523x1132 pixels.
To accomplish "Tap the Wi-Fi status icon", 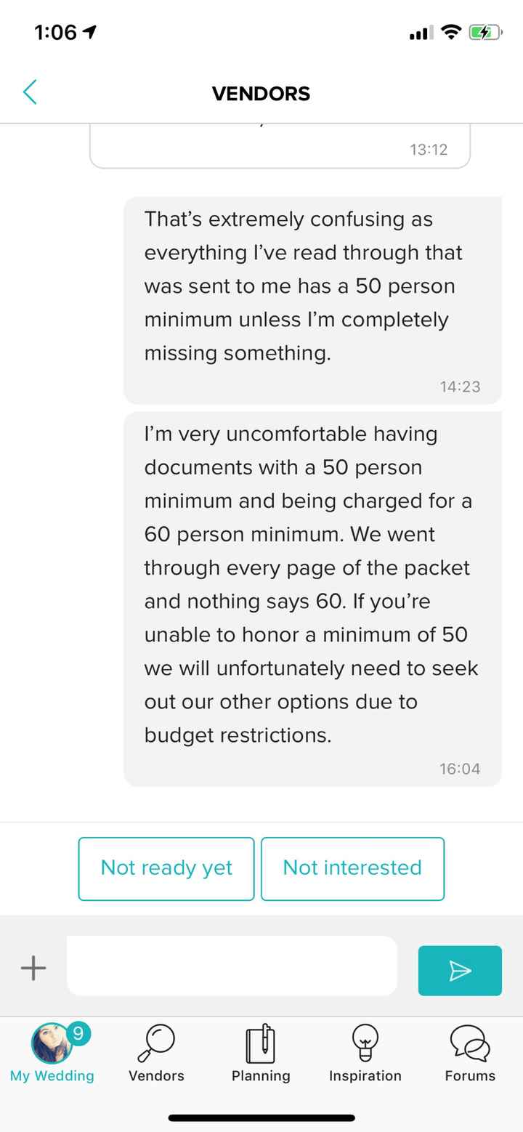I will (x=451, y=32).
